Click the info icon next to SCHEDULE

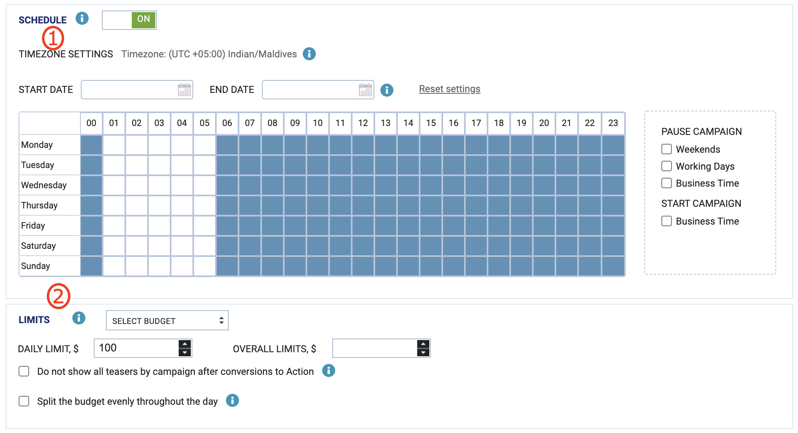pyautogui.click(x=82, y=18)
